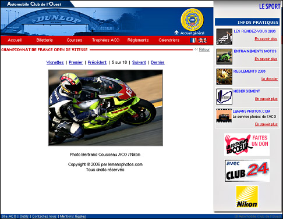The width and height of the screenshot is (283, 219).
Task: Click the Nikon logo
Action: [x=247, y=197]
